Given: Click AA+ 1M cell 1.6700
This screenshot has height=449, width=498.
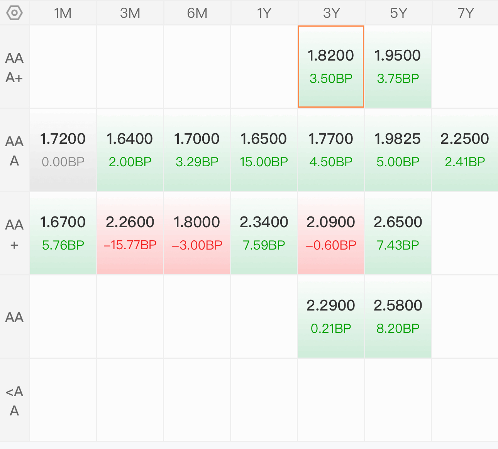Looking at the screenshot, I should pos(63,233).
